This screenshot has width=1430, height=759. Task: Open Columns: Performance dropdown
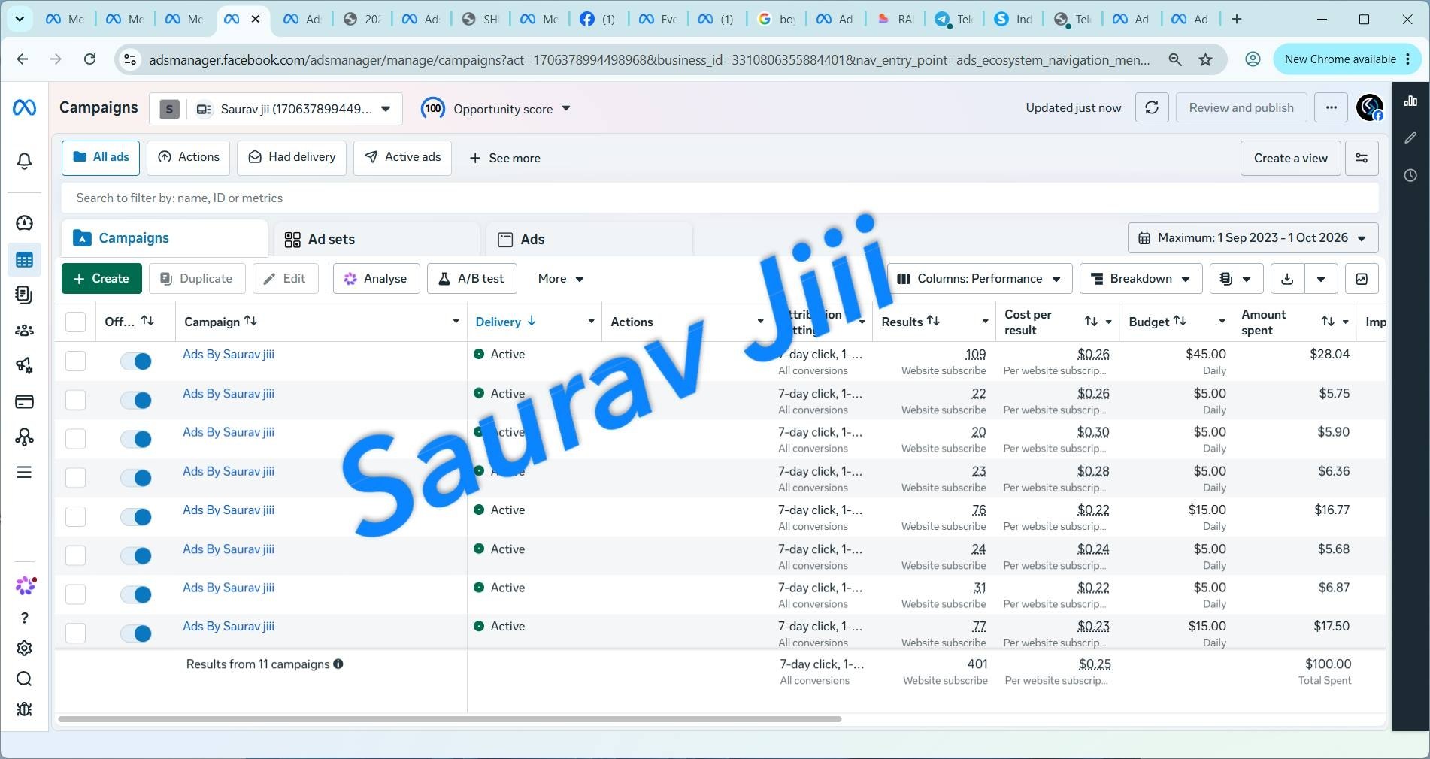(x=979, y=279)
